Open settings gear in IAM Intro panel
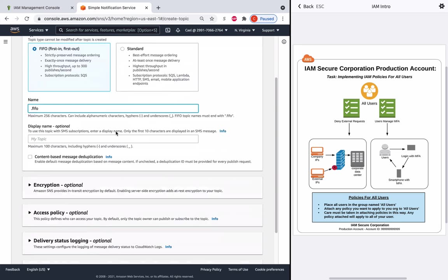 point(441,6)
